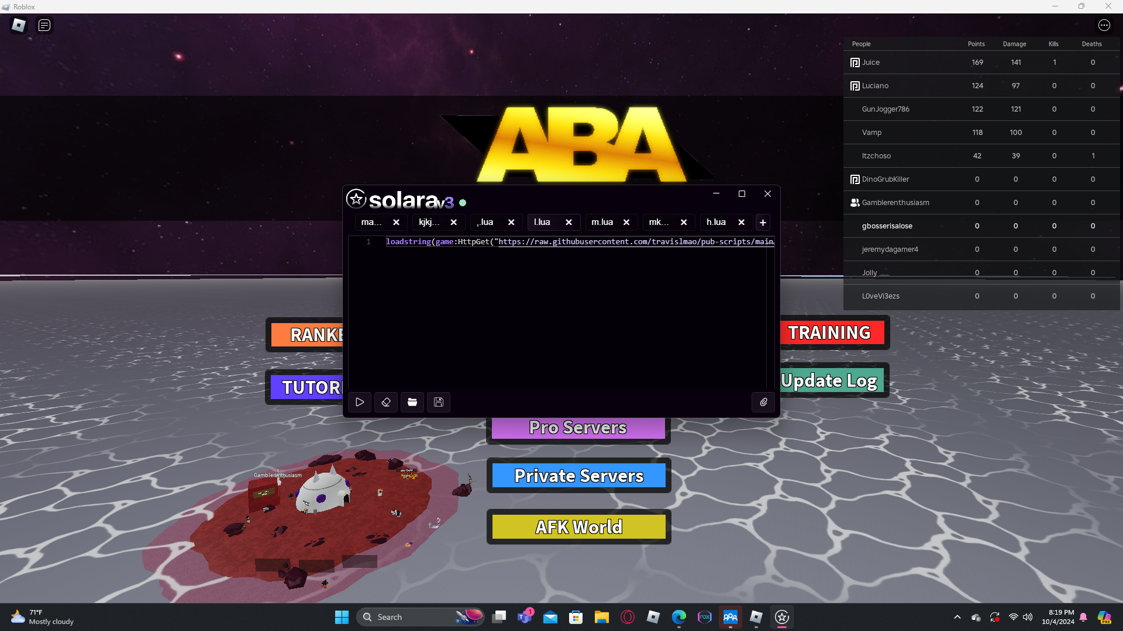
Task: Switch to the kjkj... script tab
Action: pos(429,223)
